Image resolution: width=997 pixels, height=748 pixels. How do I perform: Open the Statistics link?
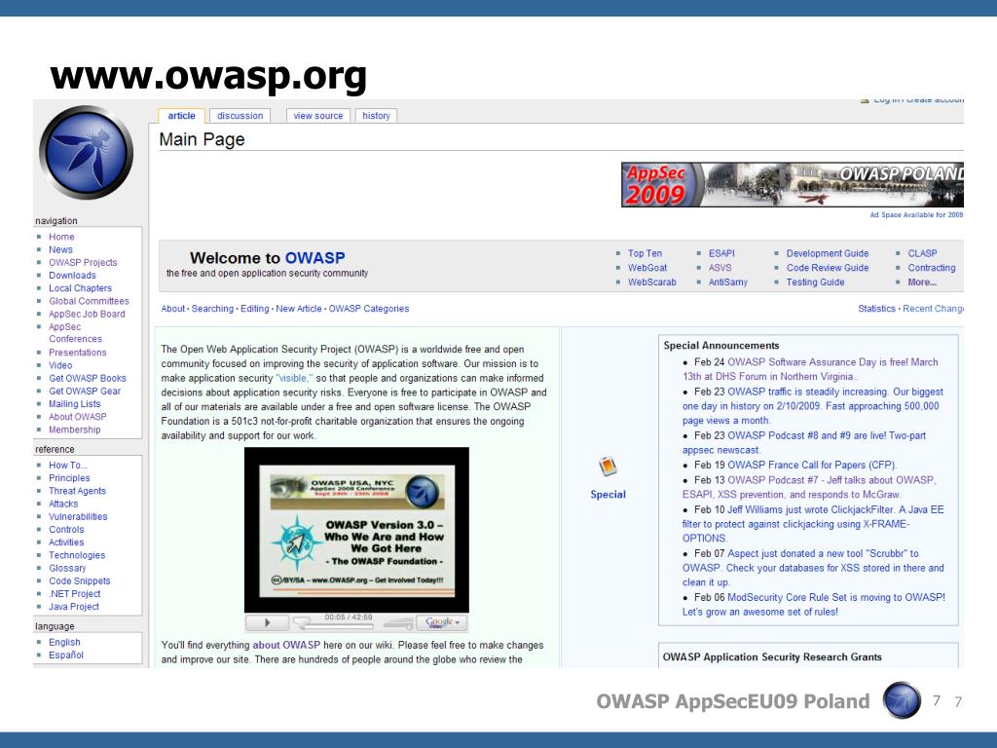[x=877, y=309]
